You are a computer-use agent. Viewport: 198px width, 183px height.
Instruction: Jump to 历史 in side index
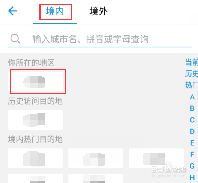(x=192, y=74)
